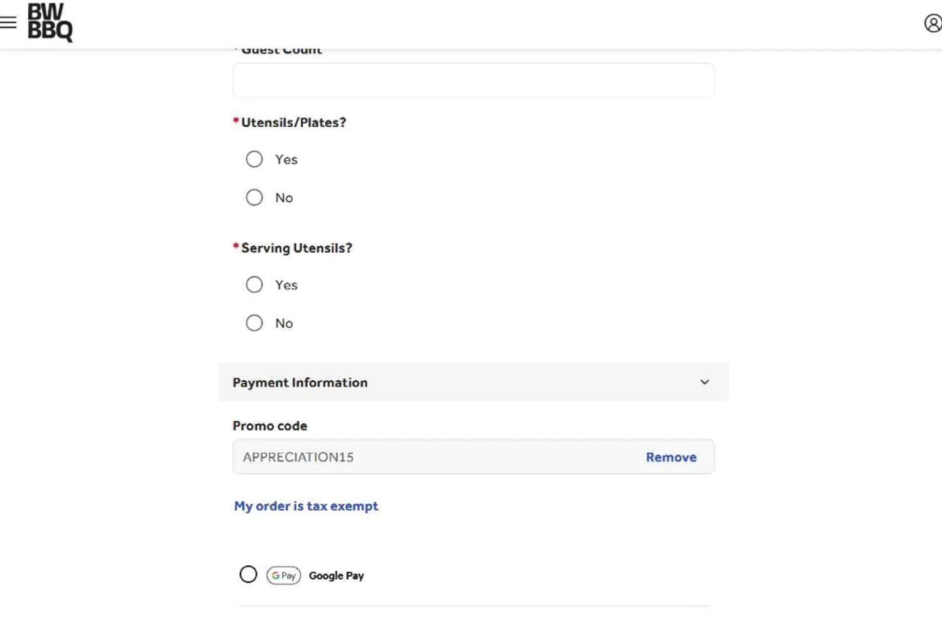This screenshot has width=942, height=623.
Task: Select No for Utensils/Plates
Action: tap(254, 198)
